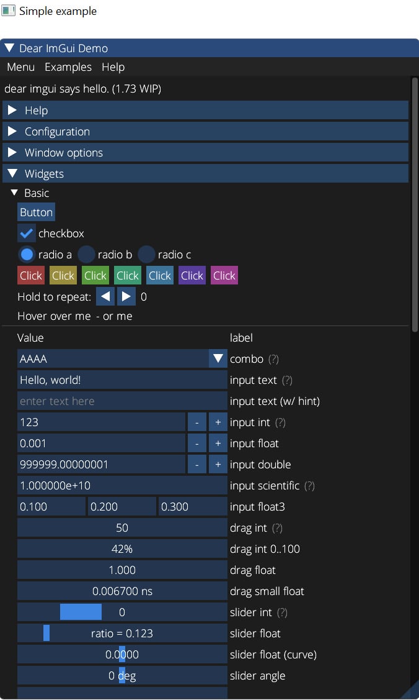Image resolution: width=419 pixels, height=700 pixels.
Task: Collapse the Dear ImGui Demo window triangle
Action: pyautogui.click(x=9, y=48)
